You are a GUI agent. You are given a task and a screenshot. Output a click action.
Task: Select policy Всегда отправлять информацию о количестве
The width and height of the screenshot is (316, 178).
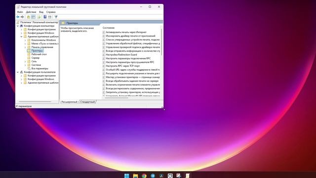pos(133,51)
